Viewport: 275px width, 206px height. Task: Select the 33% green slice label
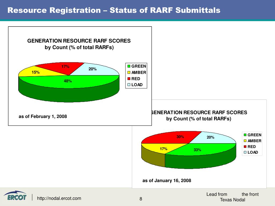pos(197,150)
